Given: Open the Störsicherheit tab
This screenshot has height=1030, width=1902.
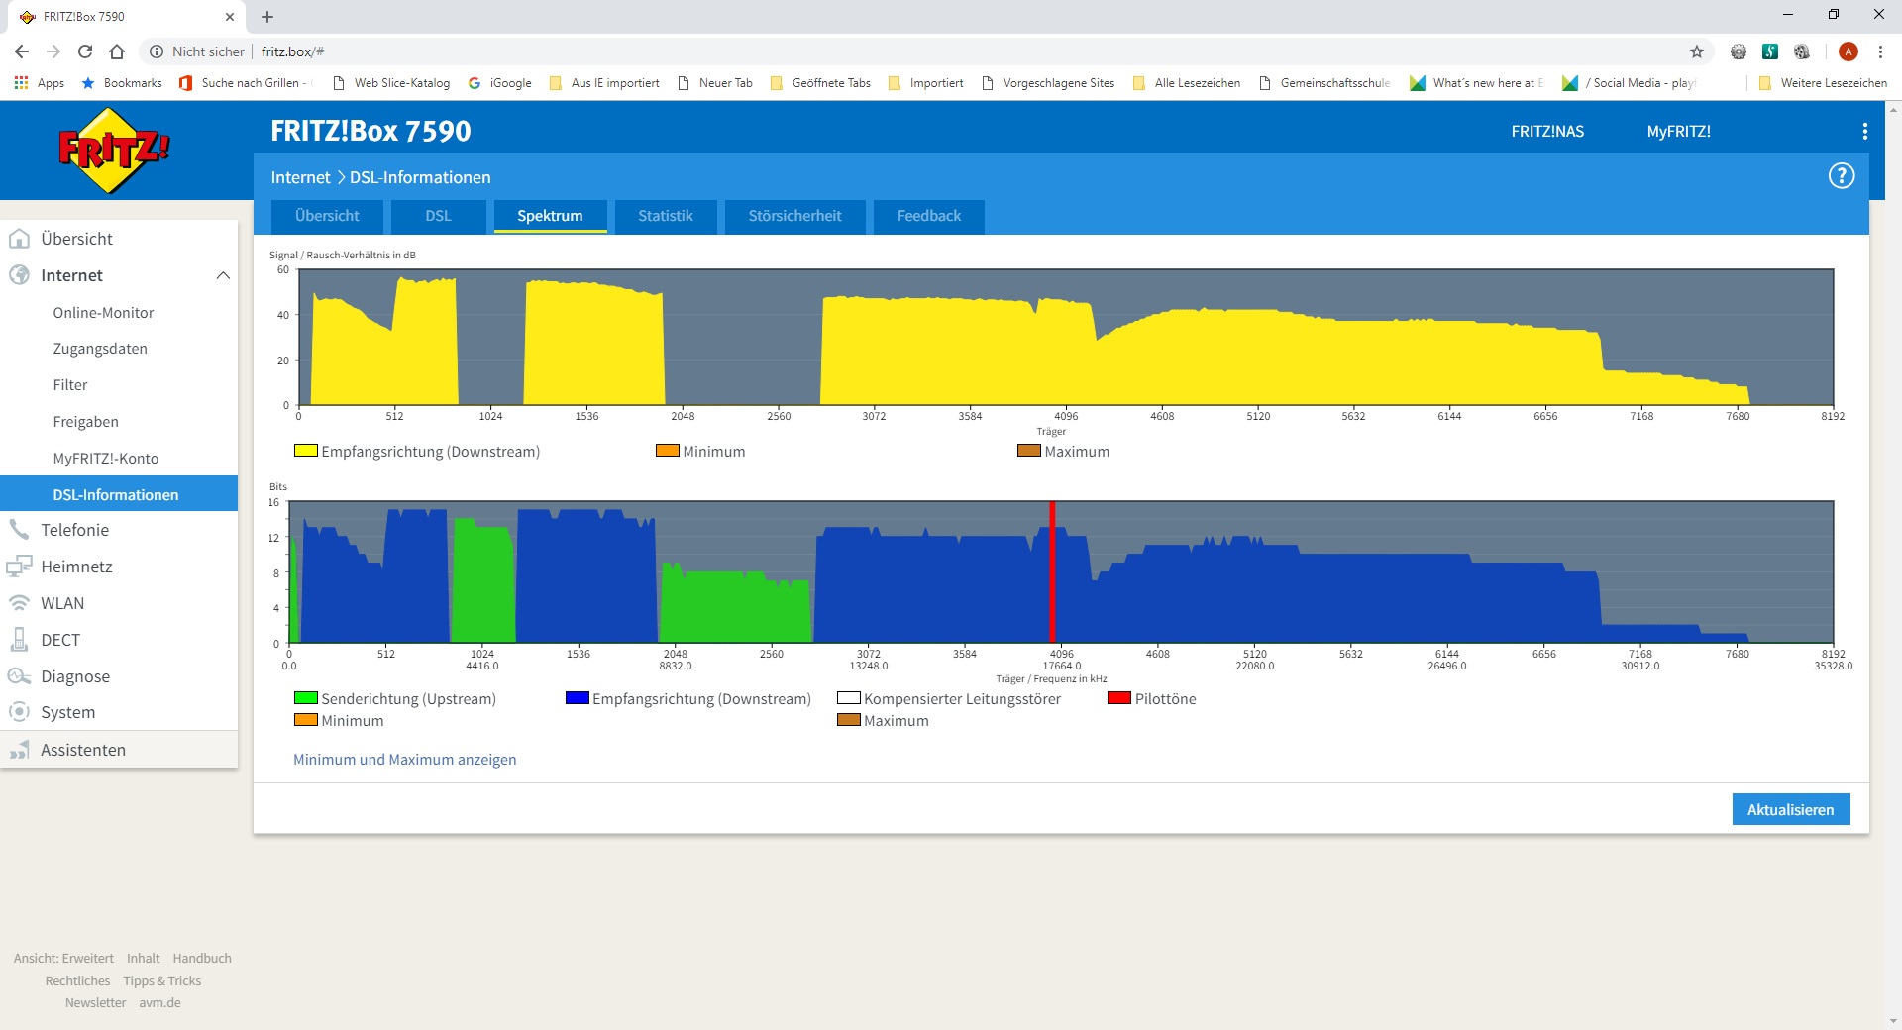Looking at the screenshot, I should tap(794, 216).
